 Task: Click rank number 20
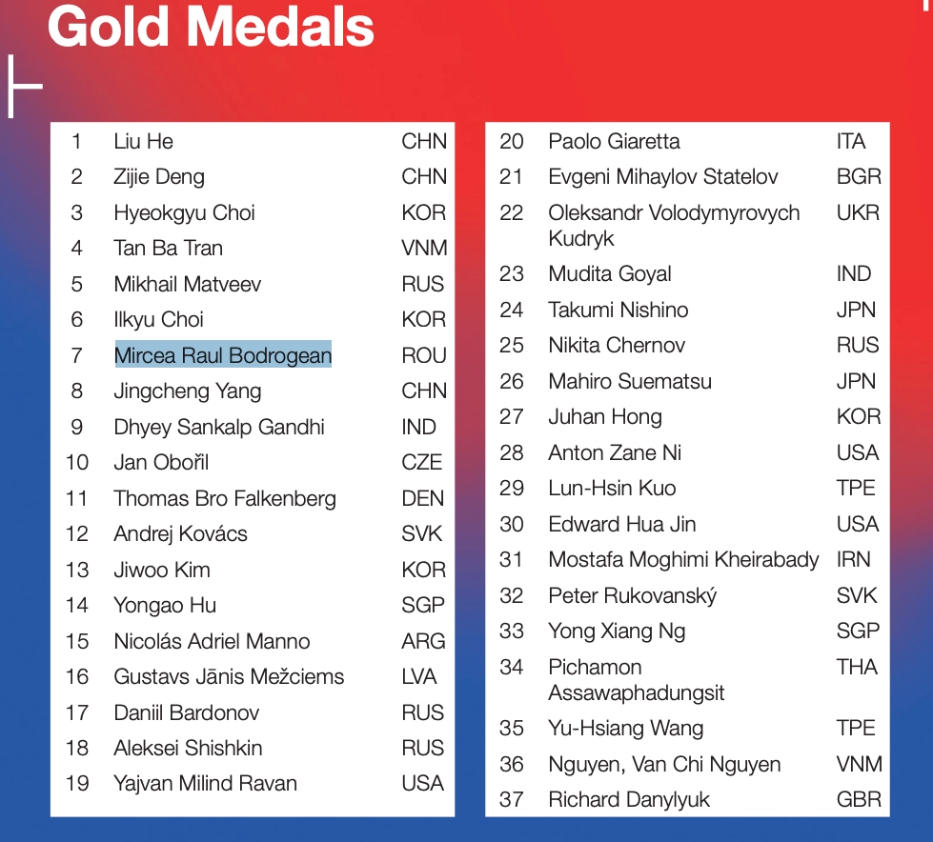[x=511, y=141]
